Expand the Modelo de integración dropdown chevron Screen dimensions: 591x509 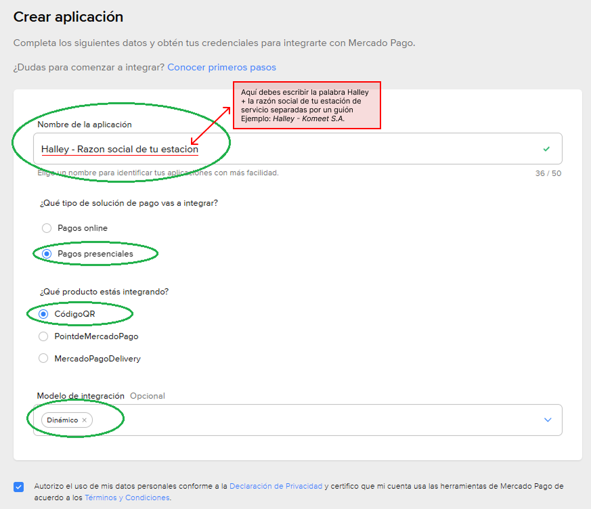click(548, 420)
